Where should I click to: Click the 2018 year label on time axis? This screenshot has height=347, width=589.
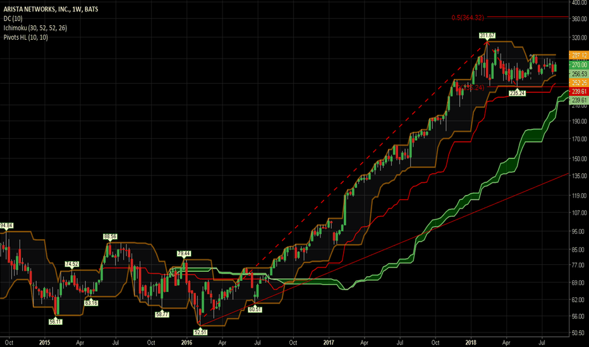(x=471, y=342)
